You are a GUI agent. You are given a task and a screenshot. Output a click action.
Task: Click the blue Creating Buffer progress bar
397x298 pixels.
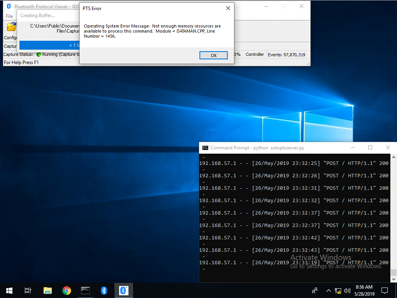pos(50,45)
